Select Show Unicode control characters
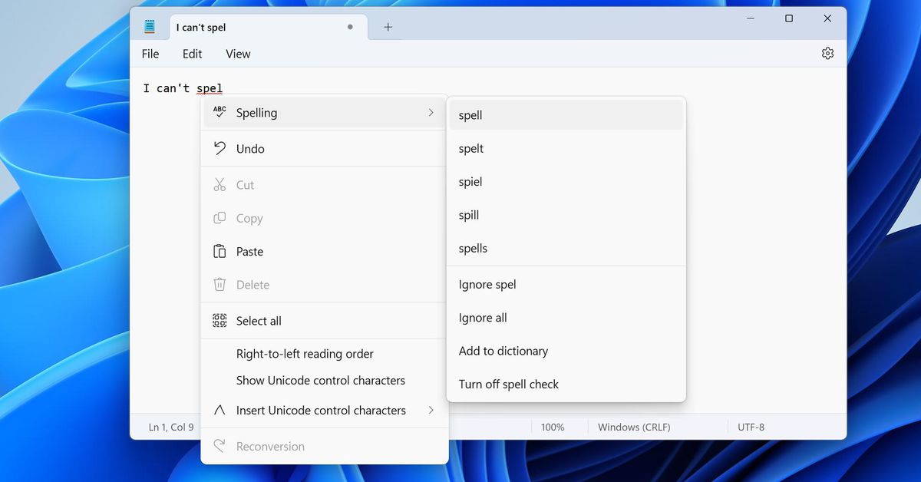The height and width of the screenshot is (482, 921). coord(324,381)
